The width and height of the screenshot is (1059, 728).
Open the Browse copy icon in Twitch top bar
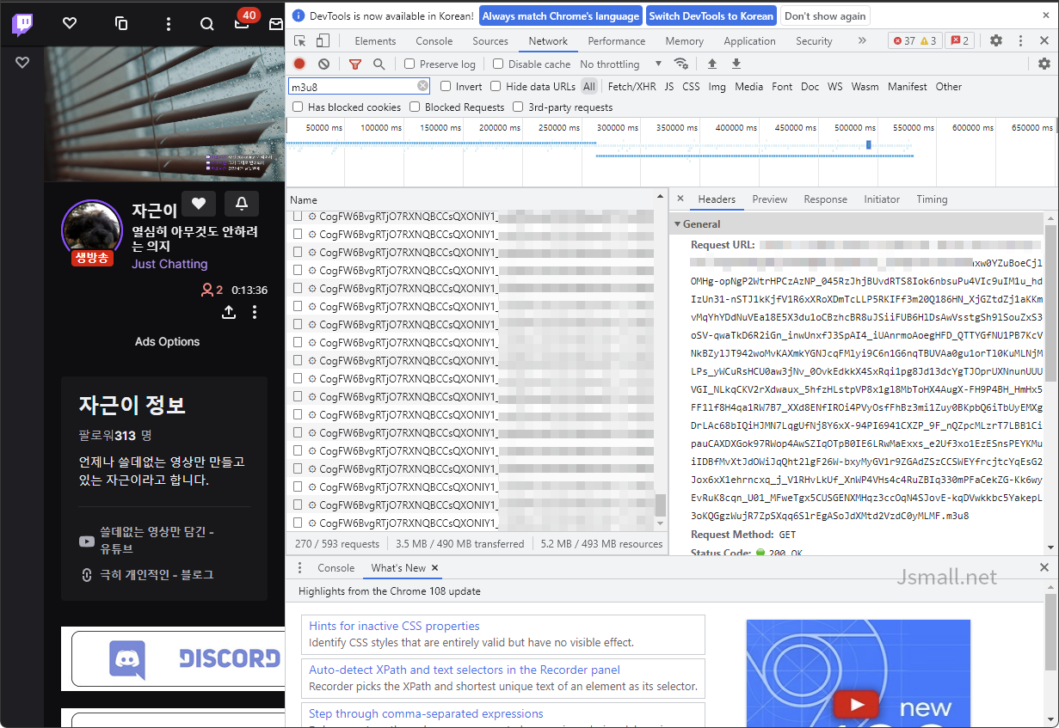point(121,24)
